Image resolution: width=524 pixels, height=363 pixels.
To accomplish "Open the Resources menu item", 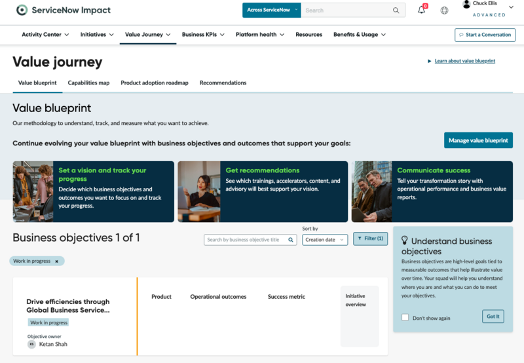I will [309, 35].
